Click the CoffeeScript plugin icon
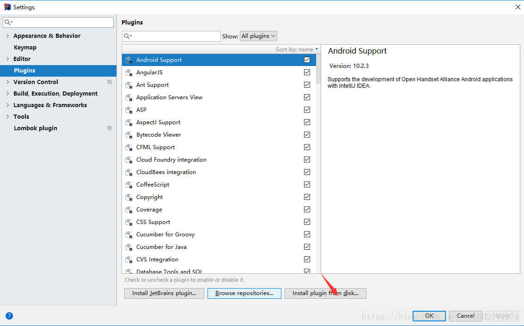 128,185
